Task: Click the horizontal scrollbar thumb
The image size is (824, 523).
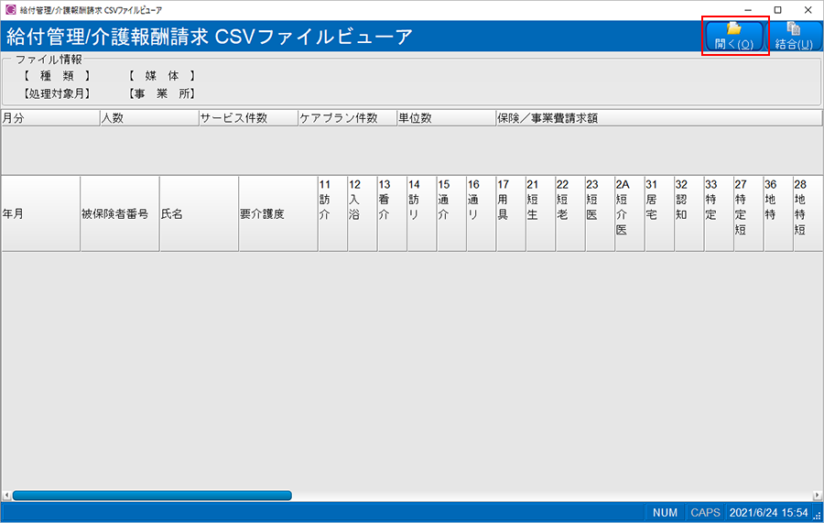Action: 151,496
